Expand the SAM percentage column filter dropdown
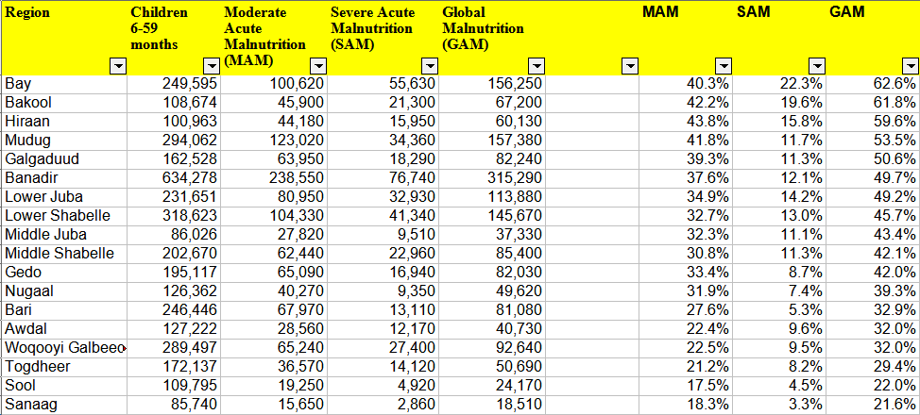The height and width of the screenshot is (415, 920). pyautogui.click(x=817, y=66)
